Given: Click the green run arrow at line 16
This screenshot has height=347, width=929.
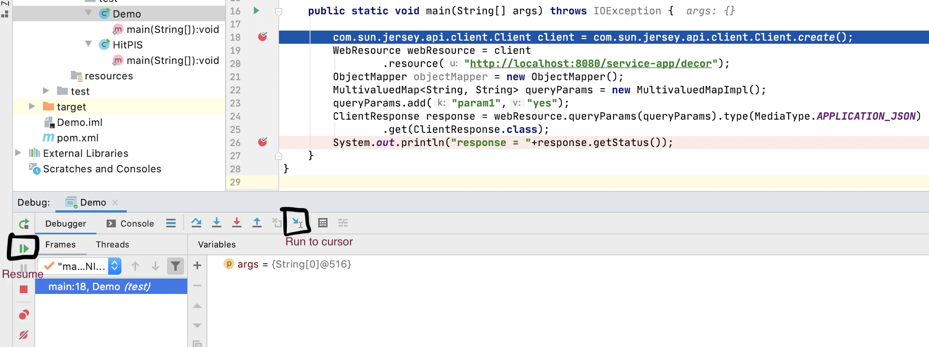Looking at the screenshot, I should coord(256,10).
